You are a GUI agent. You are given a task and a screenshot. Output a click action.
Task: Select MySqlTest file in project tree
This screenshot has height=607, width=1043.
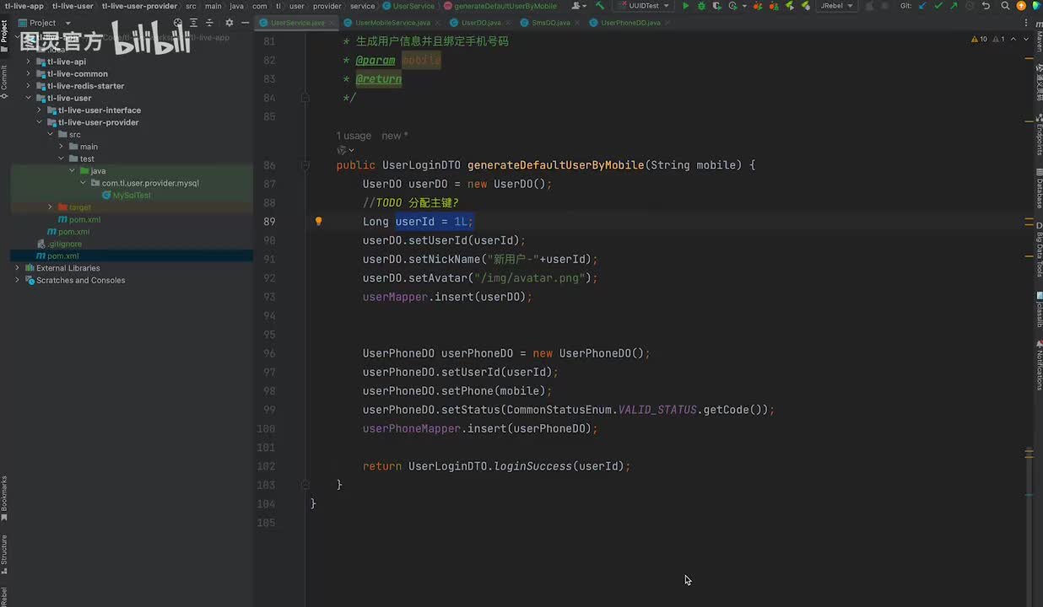[132, 196]
